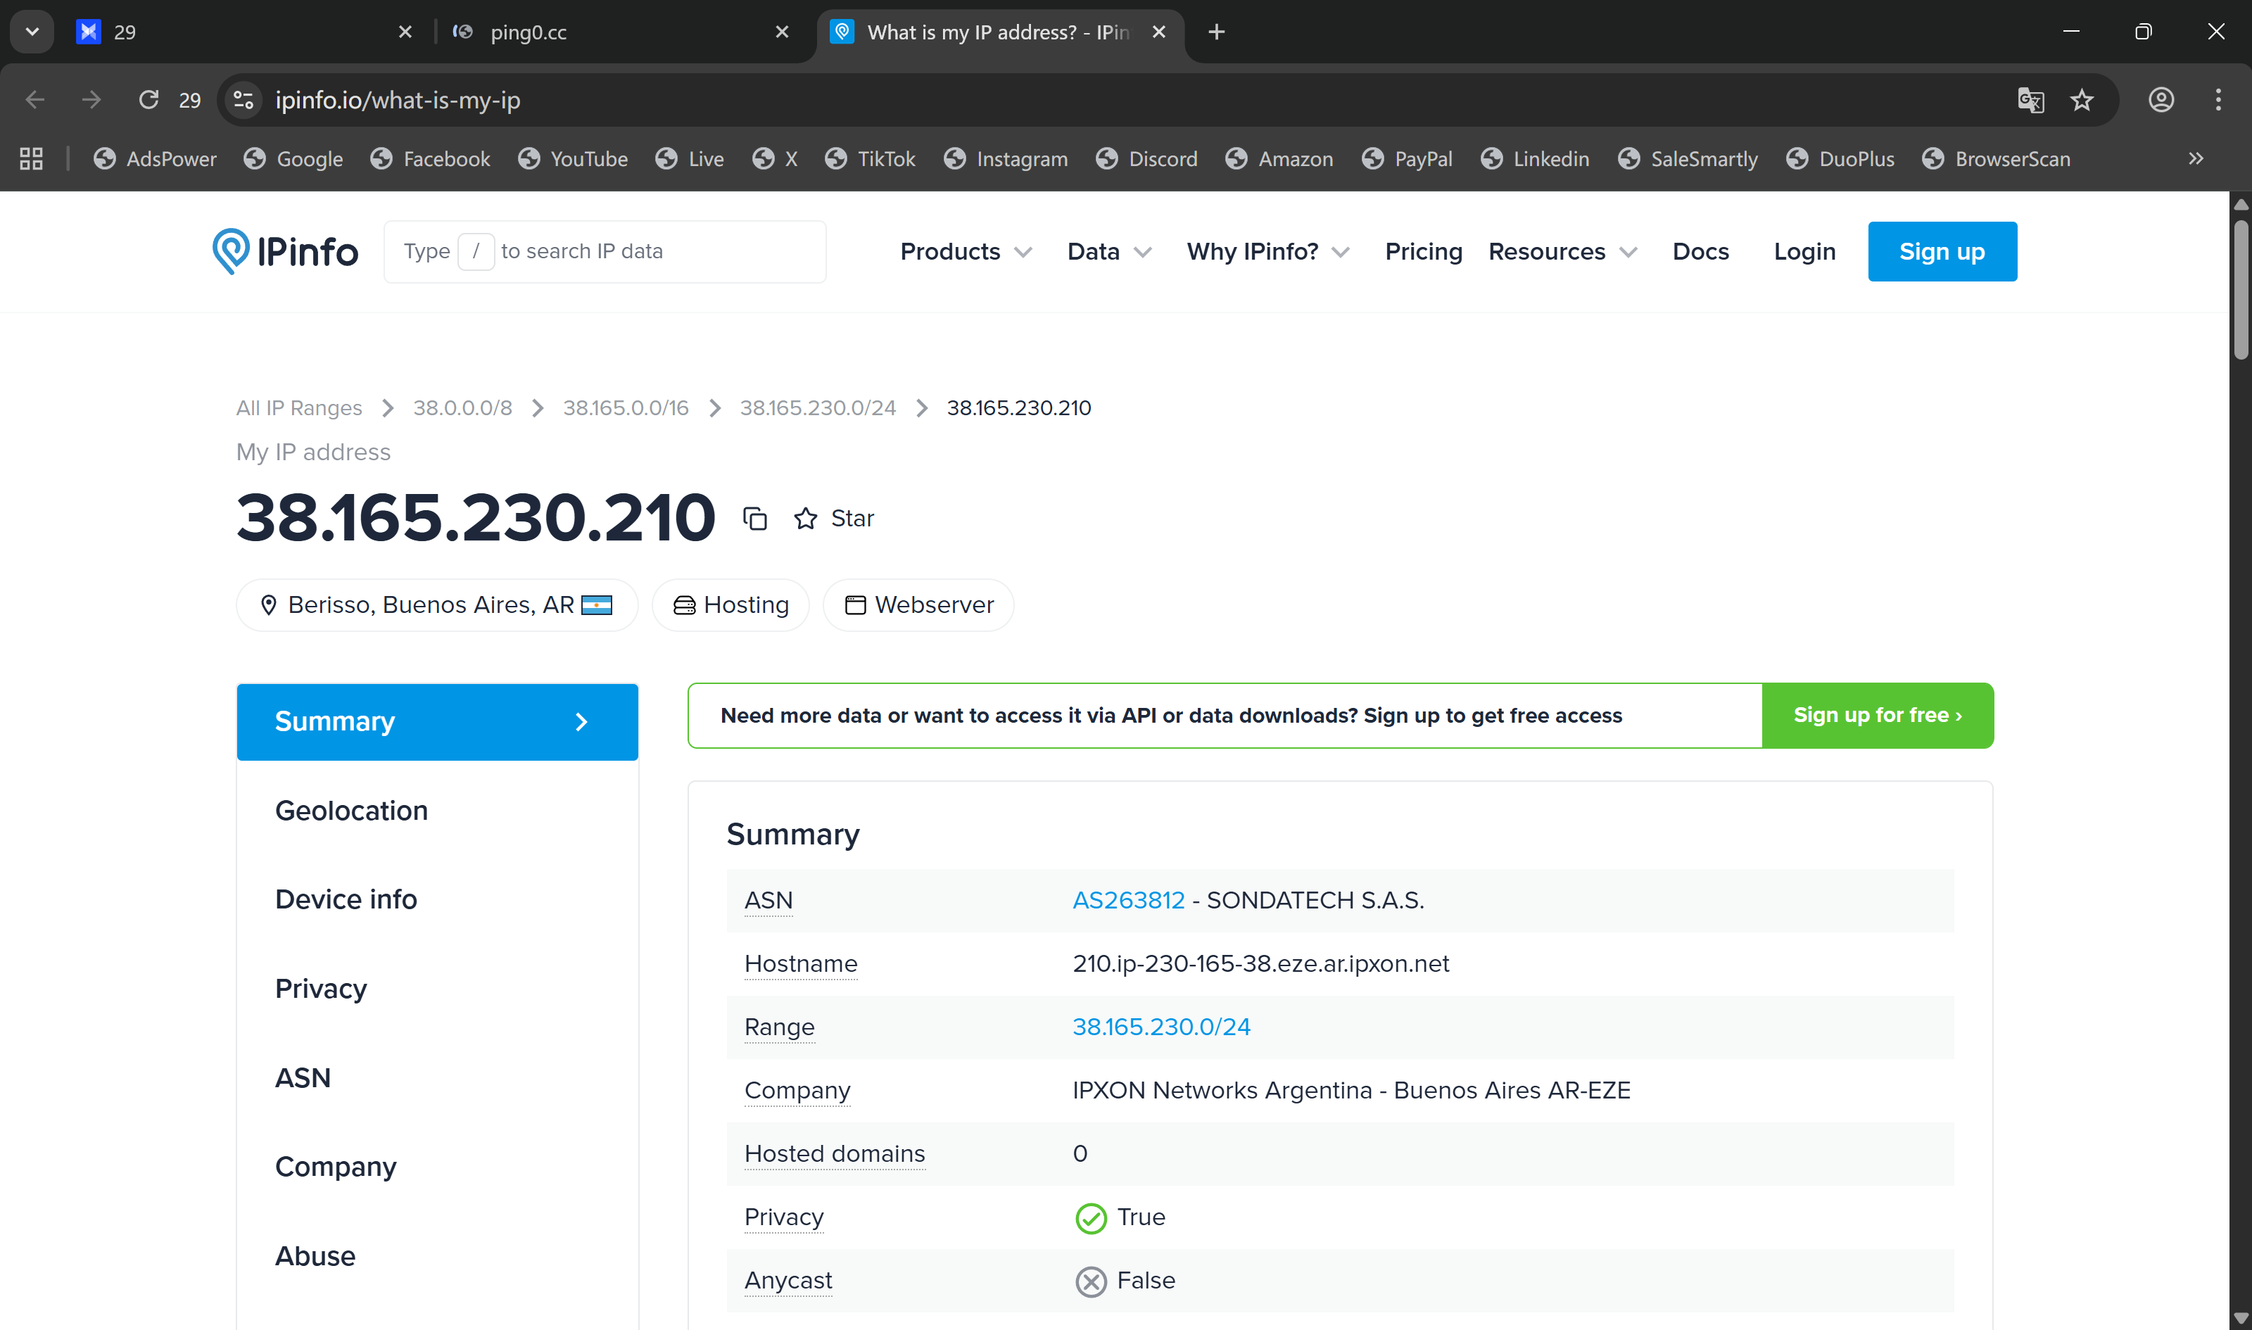Click the search IP data field
Screen dimensions: 2252x1330
(605, 251)
